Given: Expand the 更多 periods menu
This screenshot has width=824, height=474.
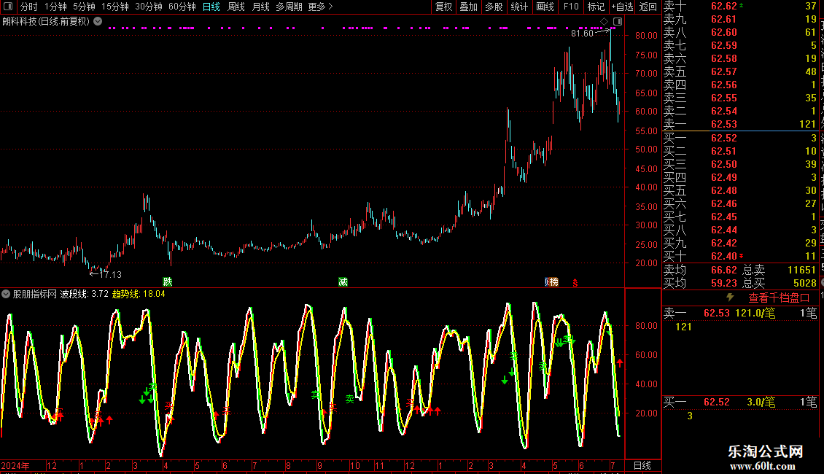Looking at the screenshot, I should pos(320,7).
